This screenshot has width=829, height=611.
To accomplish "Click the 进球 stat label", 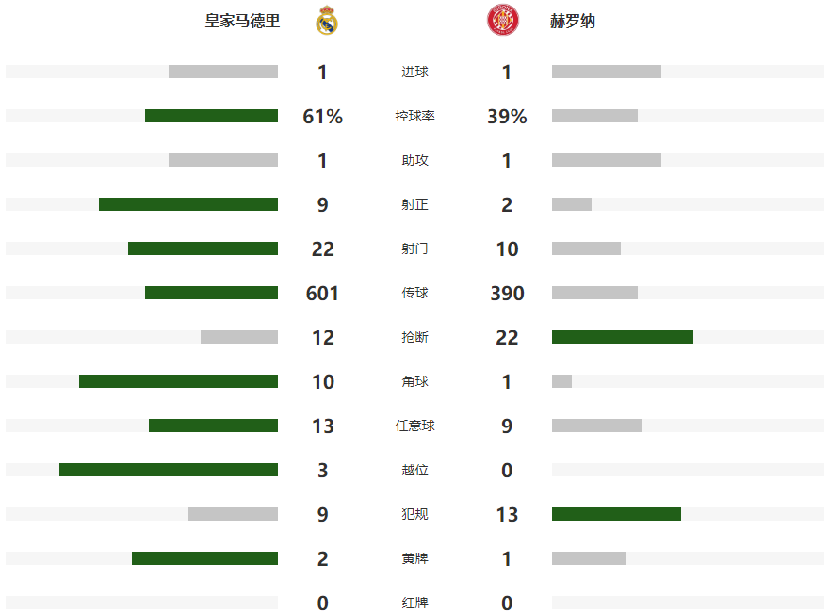I will click(x=414, y=72).
